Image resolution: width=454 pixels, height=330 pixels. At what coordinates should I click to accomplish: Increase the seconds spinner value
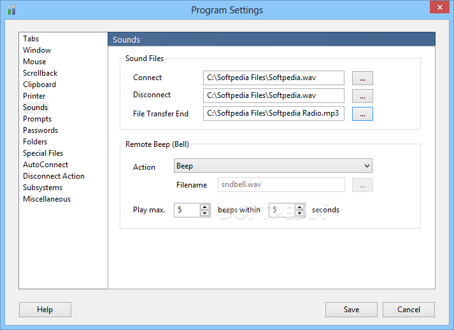click(x=301, y=207)
